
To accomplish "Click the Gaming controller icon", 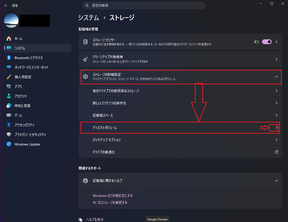I will point(9,115).
